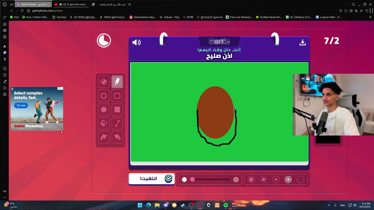Viewport: 374px width, 210px height.
Task: Expand the system tray hidden icons chevron
Action: point(329,205)
